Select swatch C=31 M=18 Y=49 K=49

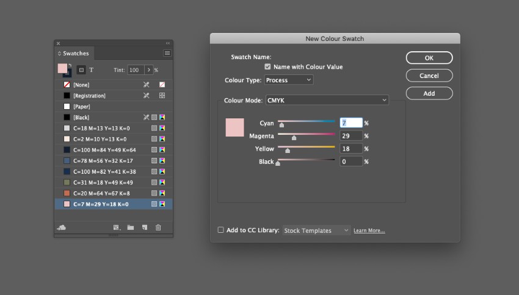[114, 182]
